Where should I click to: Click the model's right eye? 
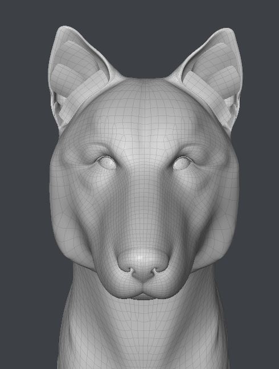pyautogui.click(x=182, y=163)
